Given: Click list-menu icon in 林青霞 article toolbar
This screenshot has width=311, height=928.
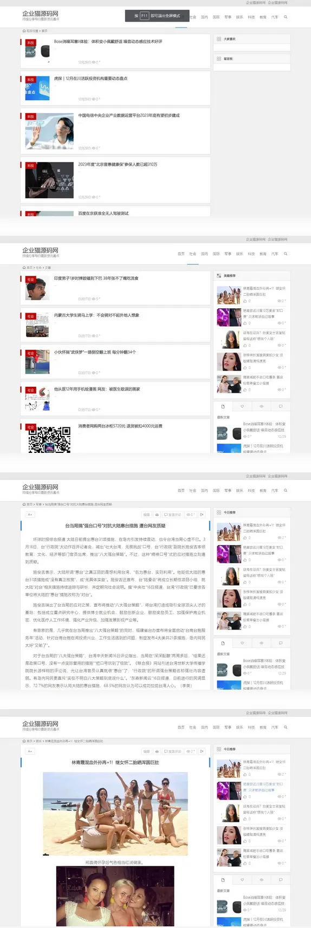Looking at the screenshot, I should pyautogui.click(x=202, y=751).
